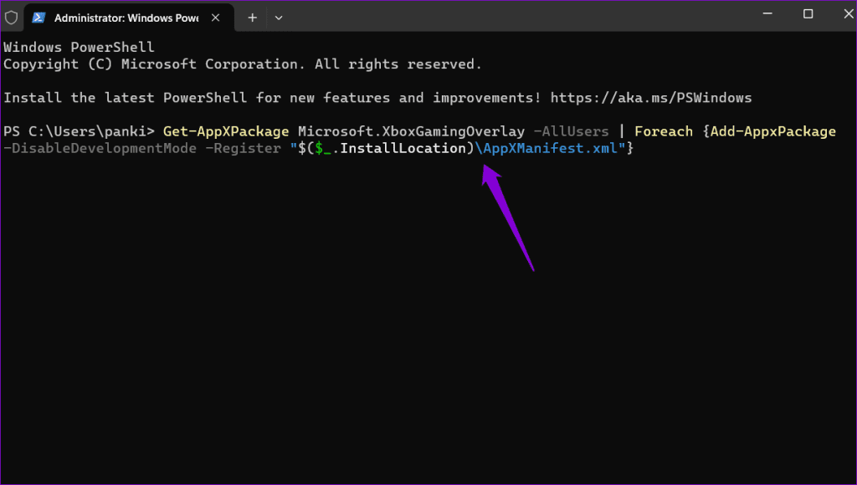Click the administrator shield icon in title bar
857x485 pixels.
[12, 17]
